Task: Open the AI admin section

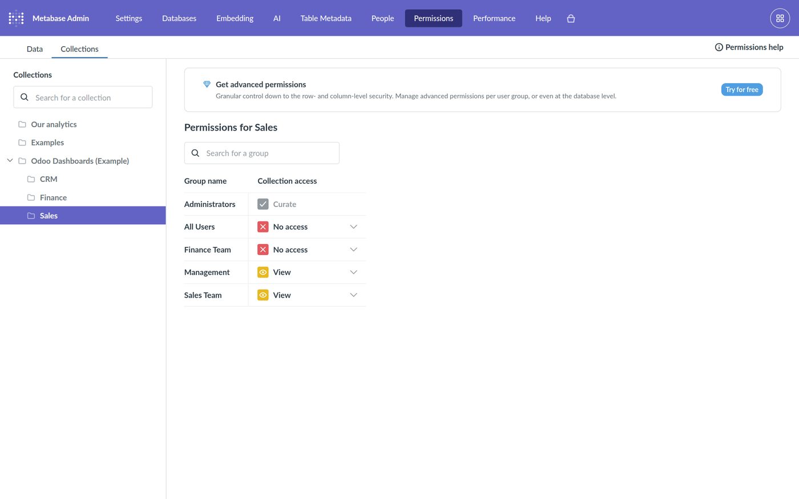Action: (277, 18)
